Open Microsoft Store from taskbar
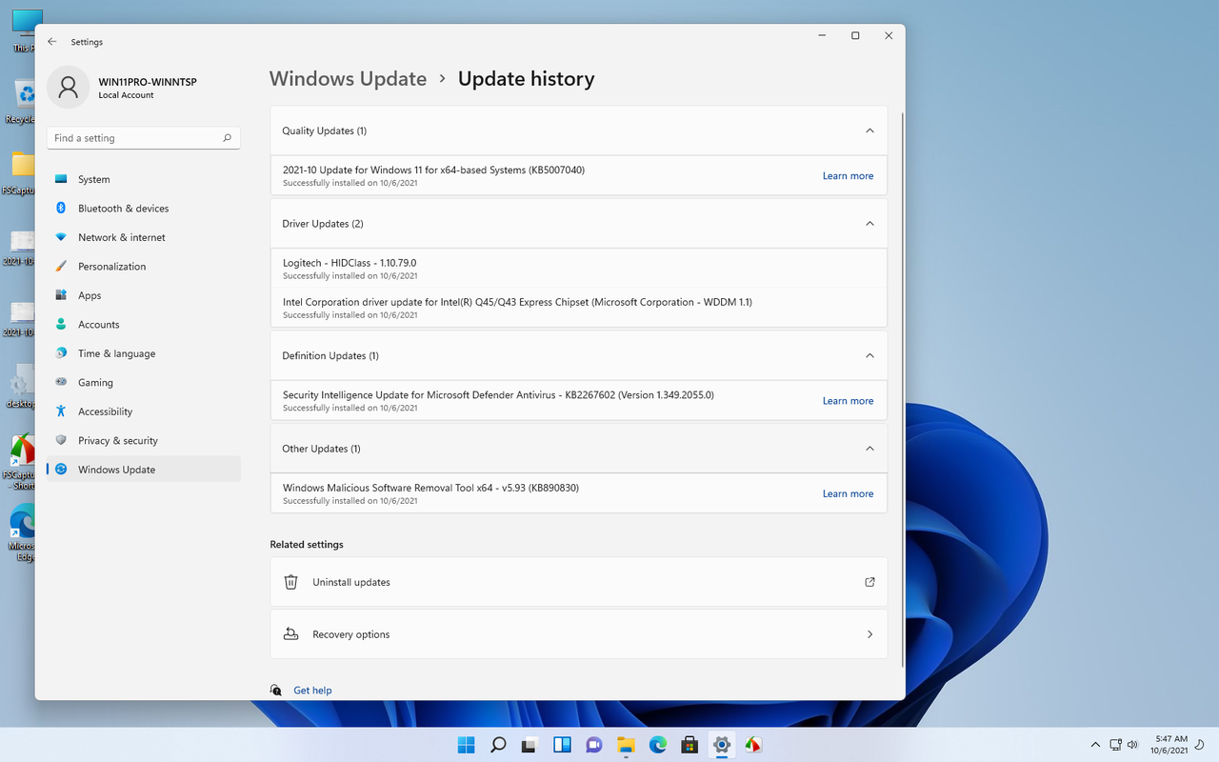 point(689,745)
